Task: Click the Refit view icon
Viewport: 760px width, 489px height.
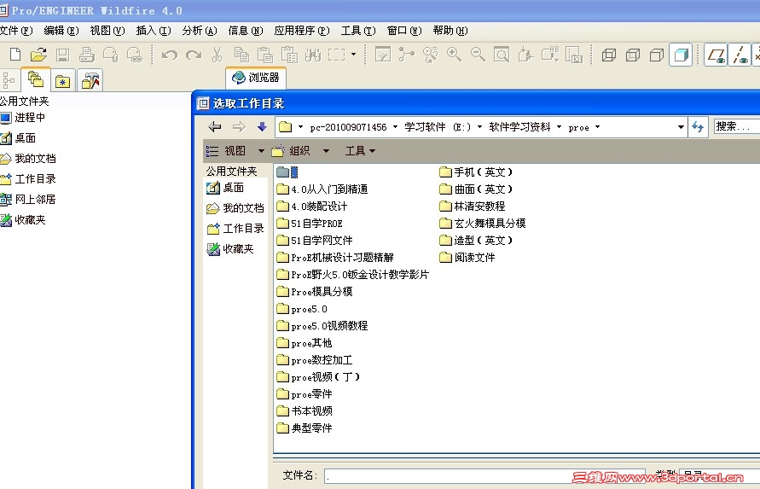Action: [502, 55]
